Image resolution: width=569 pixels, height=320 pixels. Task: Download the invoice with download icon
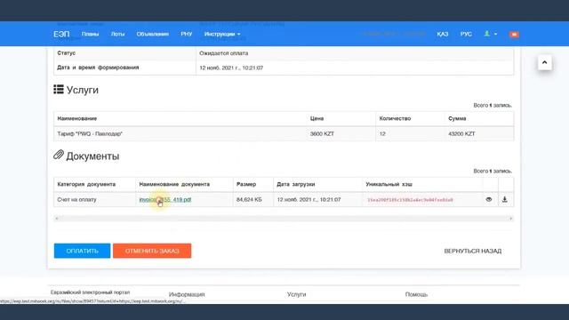(x=504, y=199)
